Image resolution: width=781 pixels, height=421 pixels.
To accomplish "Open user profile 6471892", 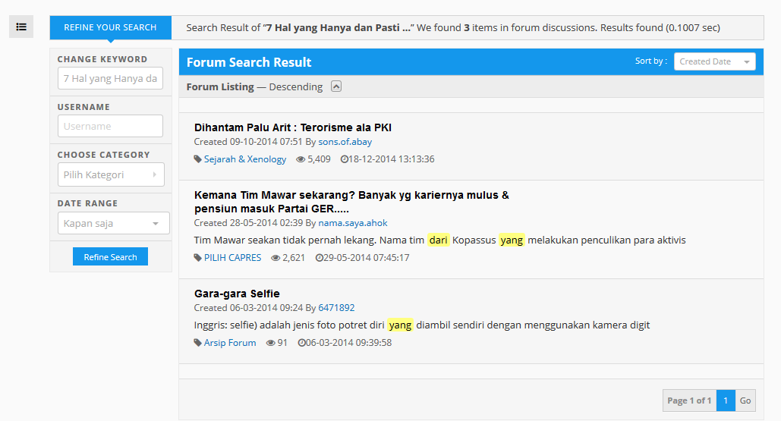I will (336, 308).
